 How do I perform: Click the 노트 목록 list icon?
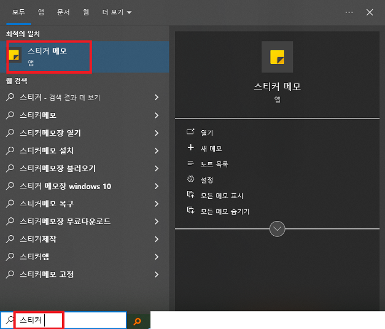[190, 164]
